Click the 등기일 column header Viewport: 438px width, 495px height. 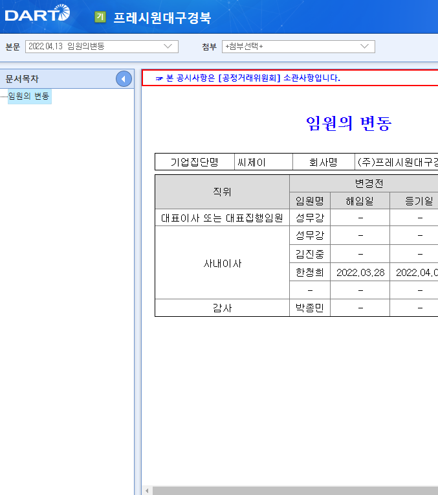pyautogui.click(x=414, y=201)
